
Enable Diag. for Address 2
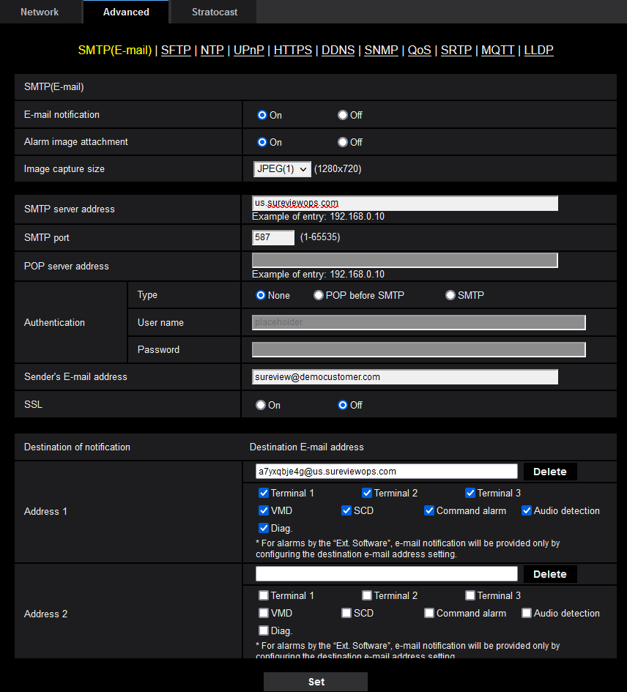(x=264, y=630)
